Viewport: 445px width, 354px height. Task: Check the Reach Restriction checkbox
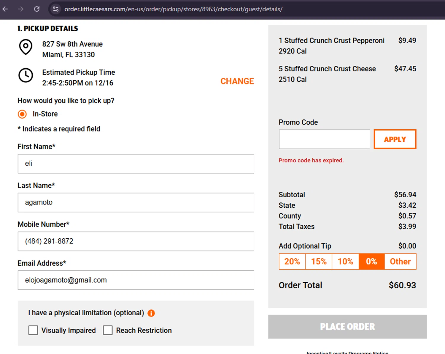[108, 330]
